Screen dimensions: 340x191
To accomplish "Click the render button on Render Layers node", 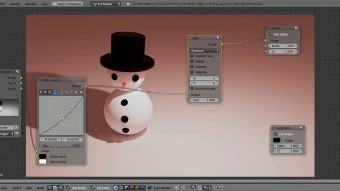I will point(16,134).
